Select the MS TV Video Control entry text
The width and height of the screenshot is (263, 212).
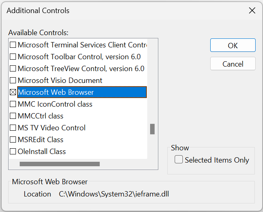click(x=52, y=128)
